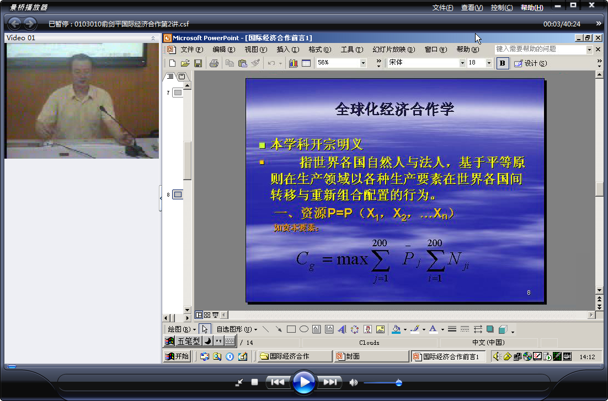Click the Insert Clip Art icon
Image resolution: width=608 pixels, height=401 pixels.
coord(367,329)
